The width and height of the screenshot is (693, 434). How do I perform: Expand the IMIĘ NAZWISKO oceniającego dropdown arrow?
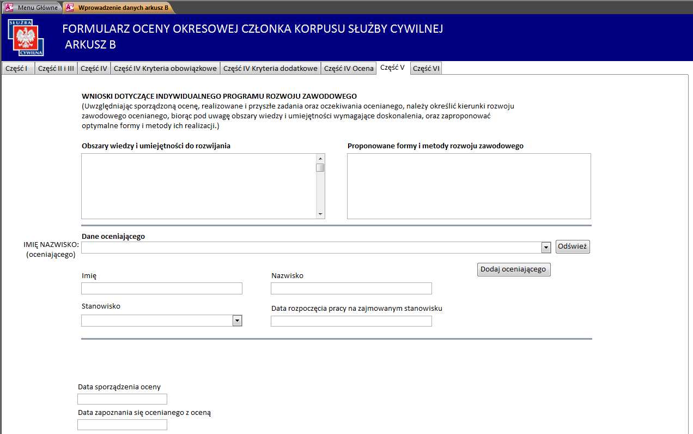pos(546,248)
